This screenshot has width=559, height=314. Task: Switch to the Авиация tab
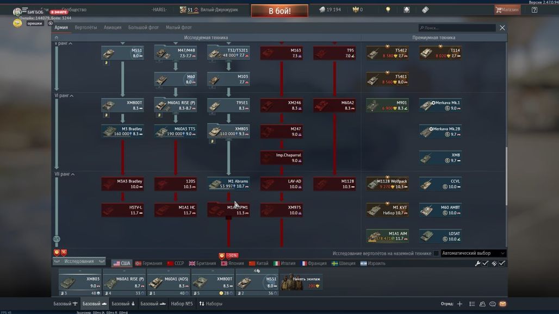[x=113, y=27]
